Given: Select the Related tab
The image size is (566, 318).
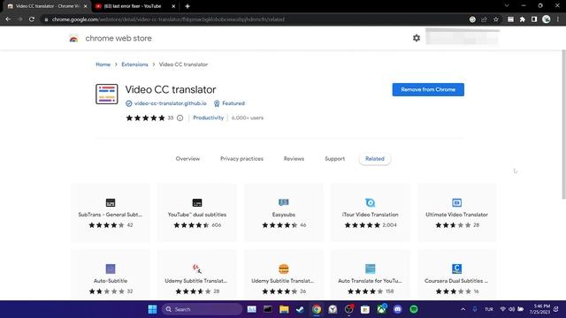Looking at the screenshot, I should tap(375, 159).
